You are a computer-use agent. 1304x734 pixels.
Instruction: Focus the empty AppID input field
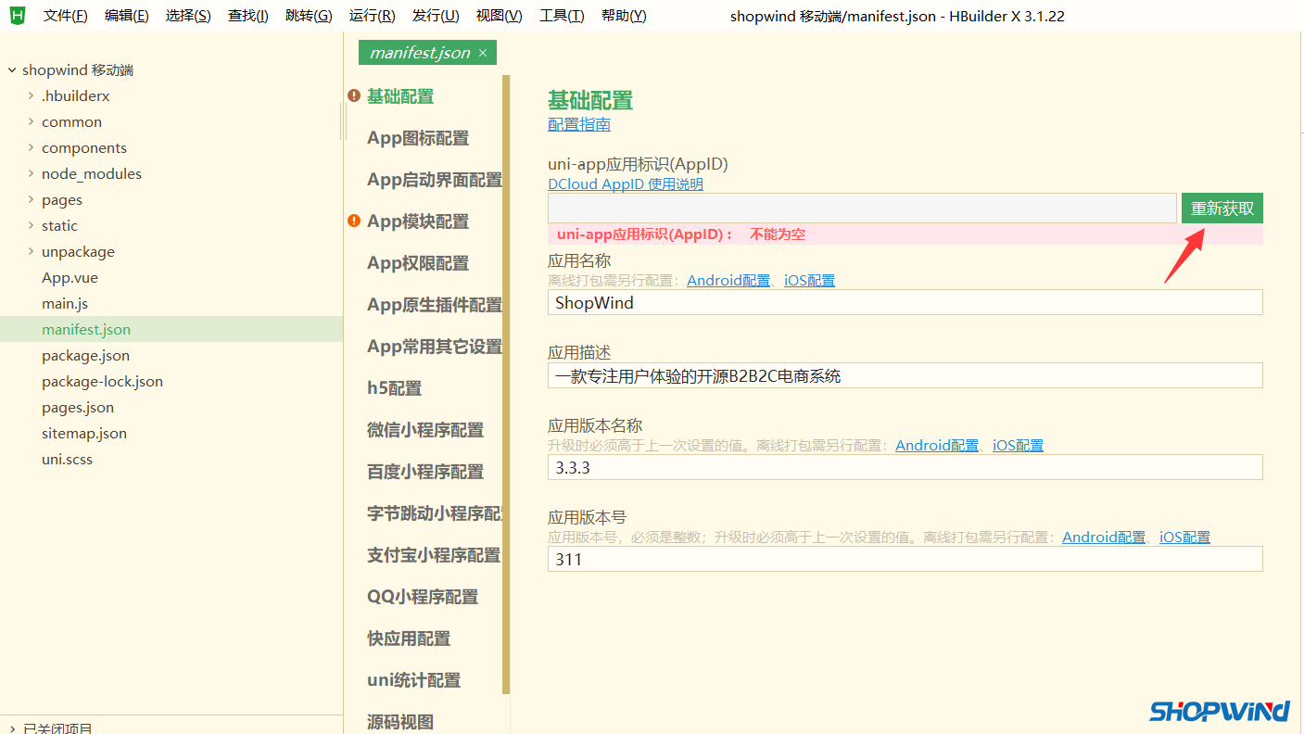click(862, 209)
